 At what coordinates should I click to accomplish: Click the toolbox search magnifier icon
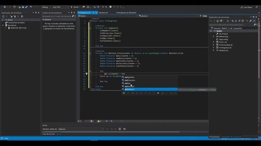[73, 16]
